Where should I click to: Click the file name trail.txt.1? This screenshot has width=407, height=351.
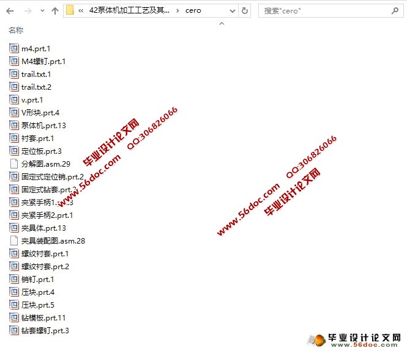[36, 74]
